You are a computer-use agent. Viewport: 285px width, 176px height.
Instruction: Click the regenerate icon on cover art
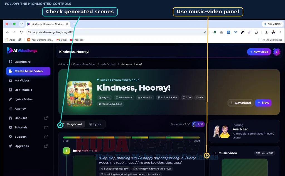click(x=87, y=102)
